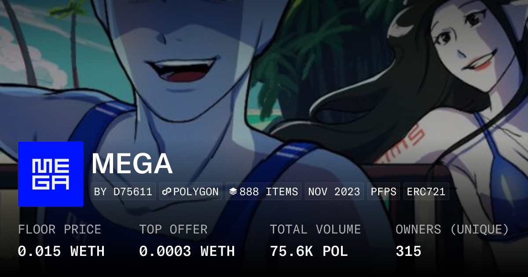Click the Polygon chain link icon
The width and height of the screenshot is (528, 277).
167,192
